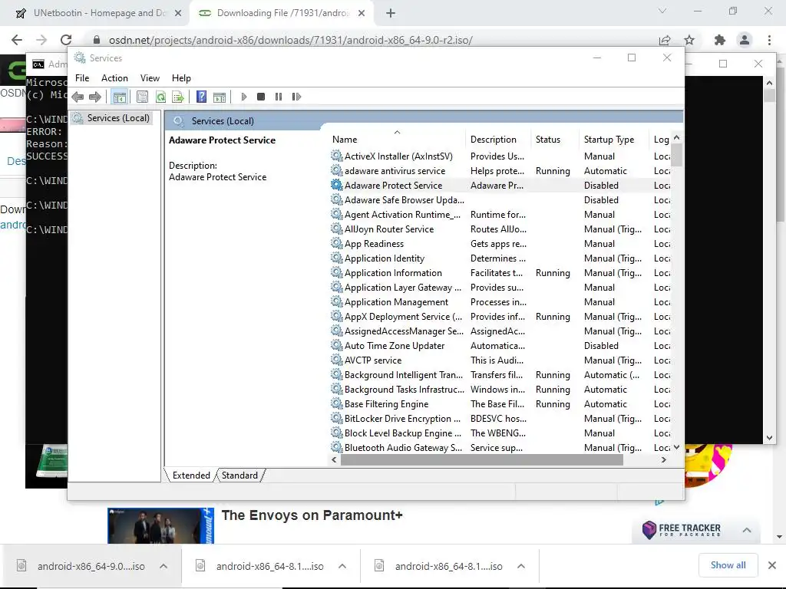Click the Back arrow in Services toolbar

[78, 97]
